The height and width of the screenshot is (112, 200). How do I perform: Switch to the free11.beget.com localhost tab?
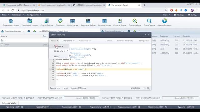(54, 5)
